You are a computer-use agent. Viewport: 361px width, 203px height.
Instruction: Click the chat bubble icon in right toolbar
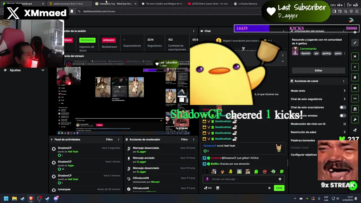[x=355, y=88]
